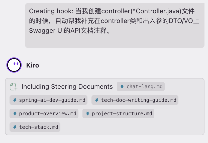Click the *Controller.java text in the message
Screen dimensions: 208x143
(155, 11)
